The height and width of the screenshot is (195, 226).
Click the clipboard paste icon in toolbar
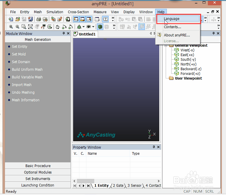(x=68, y=19)
